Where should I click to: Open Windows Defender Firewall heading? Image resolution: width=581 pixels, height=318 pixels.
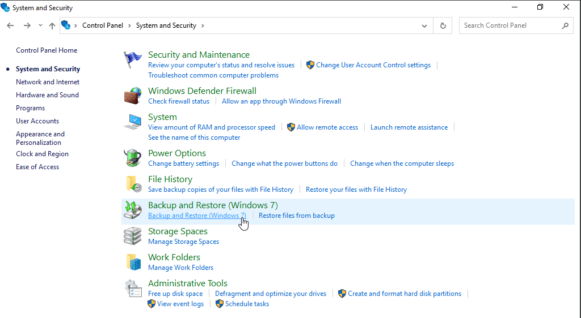point(202,91)
